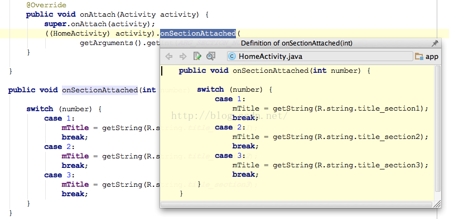Click the '(HomeActivity)' cast in the editor
Screen dimensions: 449x219
click(x=79, y=33)
